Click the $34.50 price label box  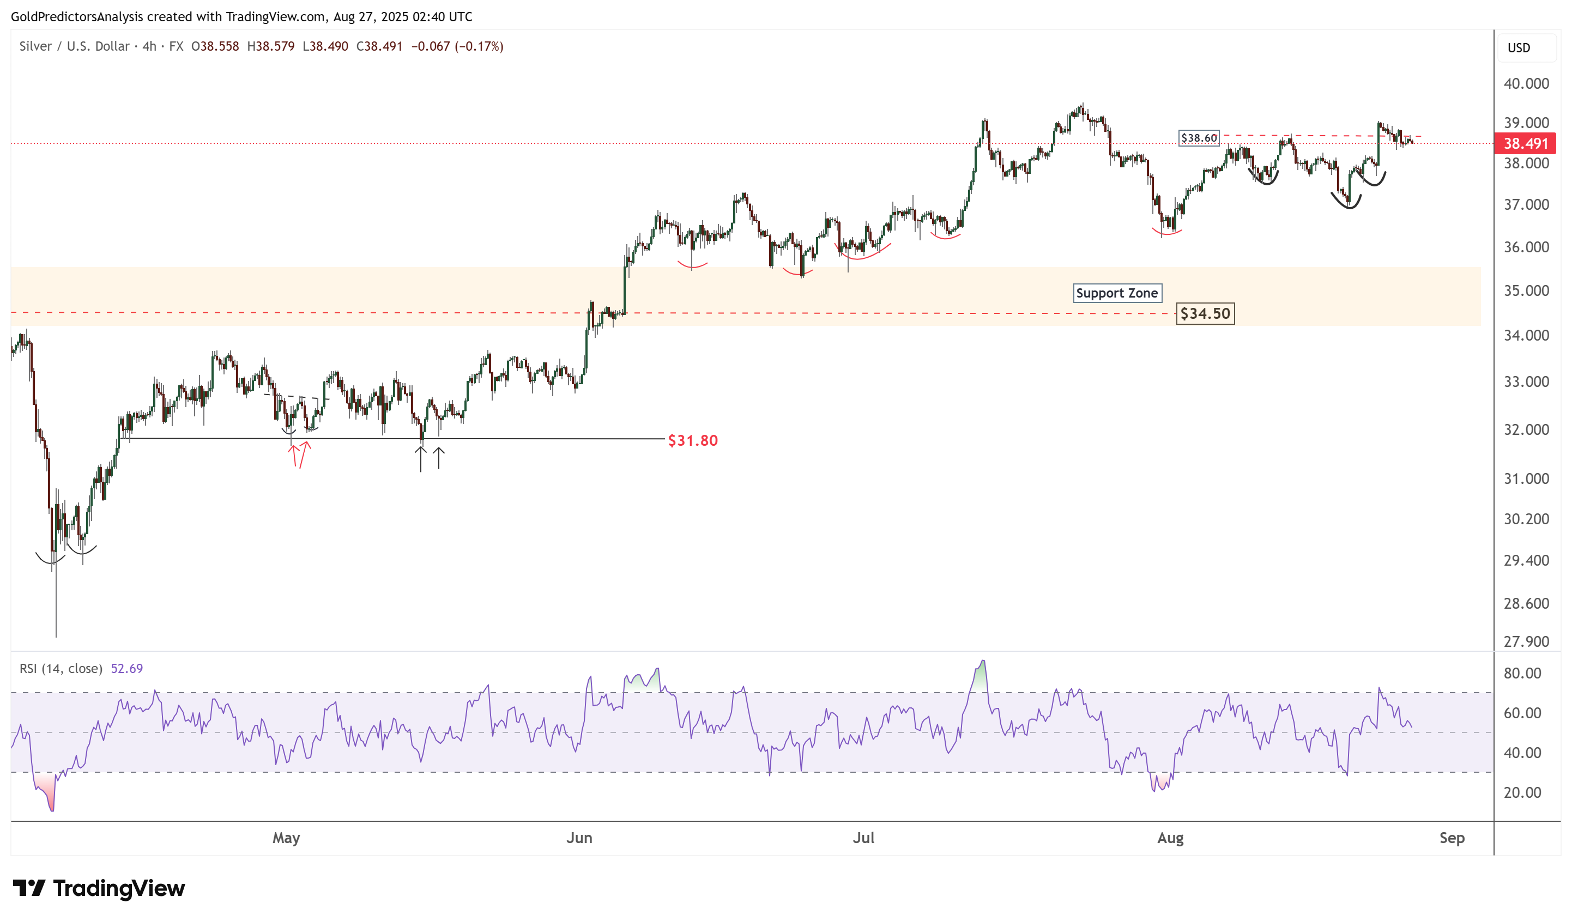click(1205, 314)
